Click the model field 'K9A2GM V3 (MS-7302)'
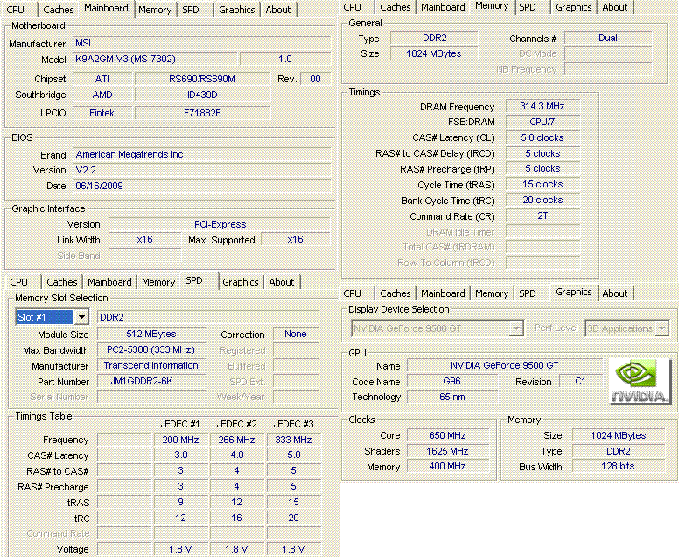Screen dimensions: 679x557 coord(155,59)
